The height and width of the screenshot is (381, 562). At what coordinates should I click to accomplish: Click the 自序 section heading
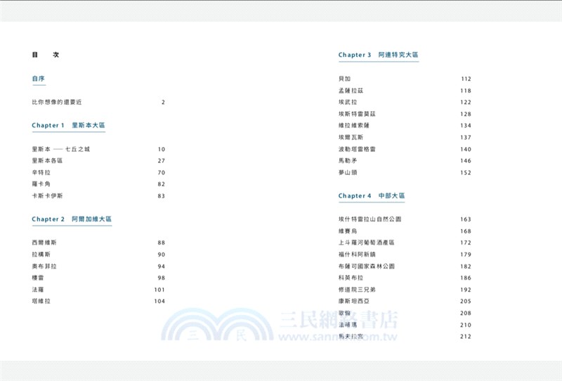[38, 79]
